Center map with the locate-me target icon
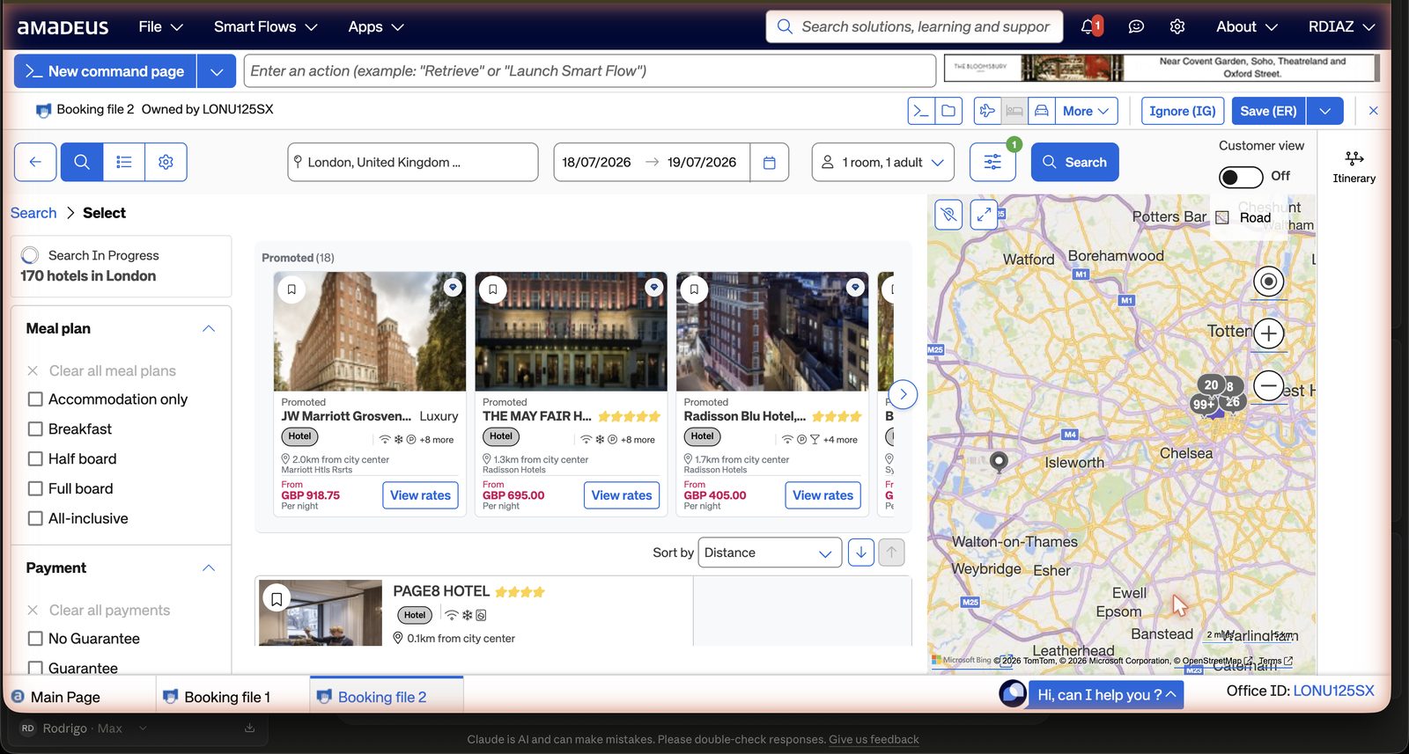 [x=1268, y=282]
